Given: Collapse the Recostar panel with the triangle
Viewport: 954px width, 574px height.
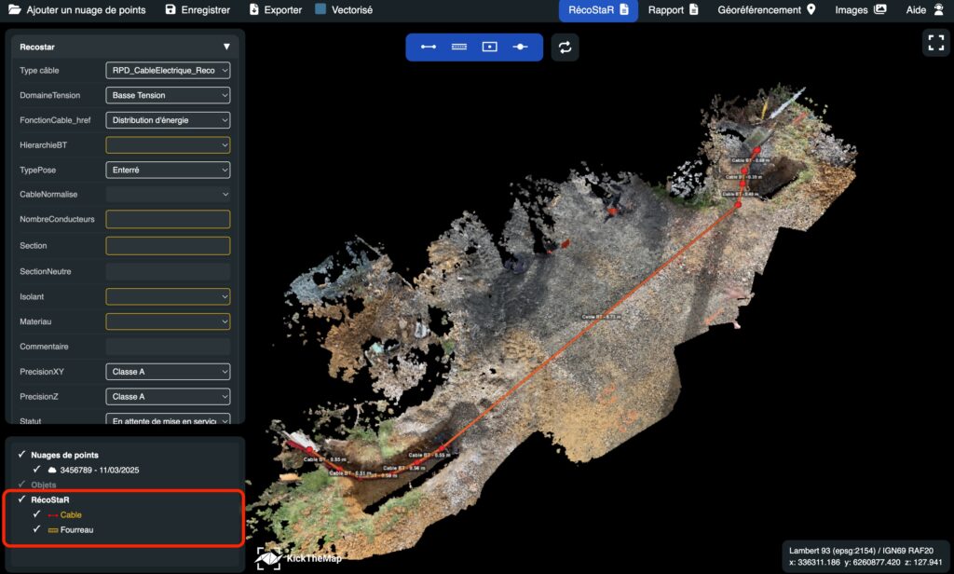Looking at the screenshot, I should [226, 47].
